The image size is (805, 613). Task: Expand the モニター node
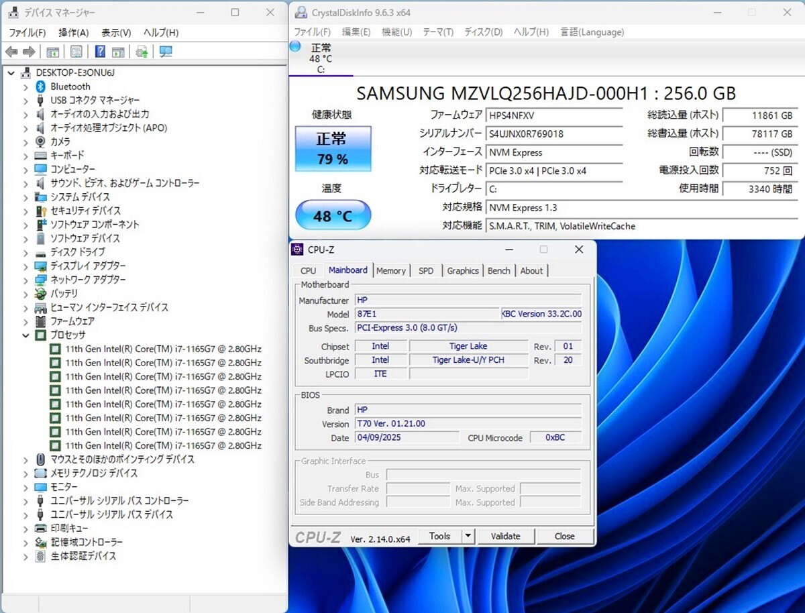click(x=25, y=487)
